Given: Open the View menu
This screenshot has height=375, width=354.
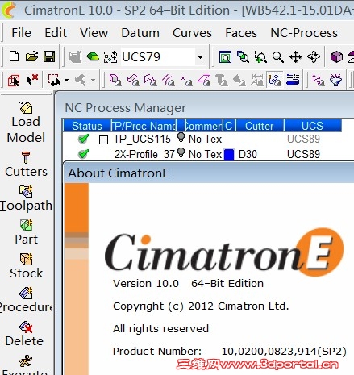Looking at the screenshot, I should [94, 33].
